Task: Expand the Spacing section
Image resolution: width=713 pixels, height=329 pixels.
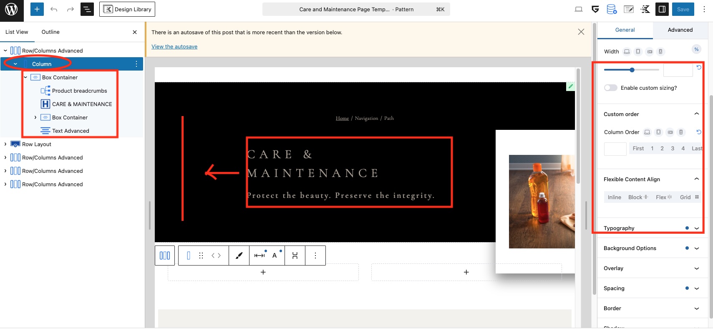Action: (653, 288)
